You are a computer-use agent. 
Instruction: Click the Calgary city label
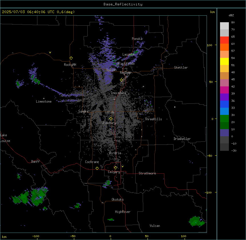click(x=114, y=172)
